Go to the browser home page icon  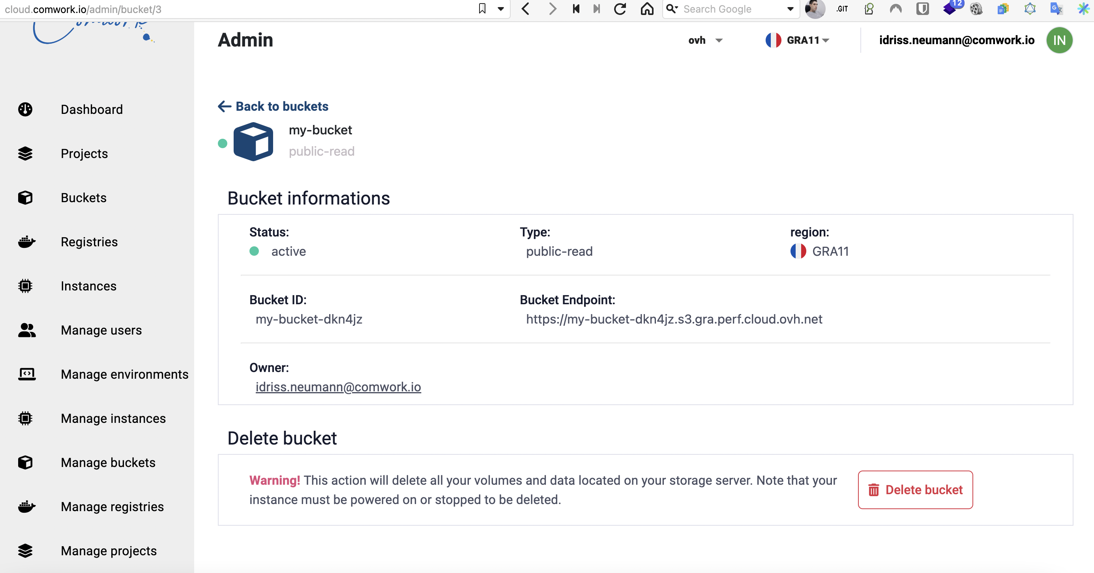tap(647, 9)
